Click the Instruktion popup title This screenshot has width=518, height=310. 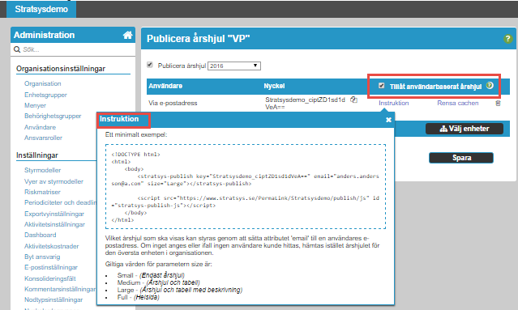[x=119, y=119]
